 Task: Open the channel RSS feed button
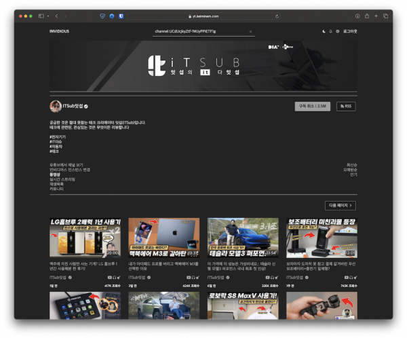(346, 106)
